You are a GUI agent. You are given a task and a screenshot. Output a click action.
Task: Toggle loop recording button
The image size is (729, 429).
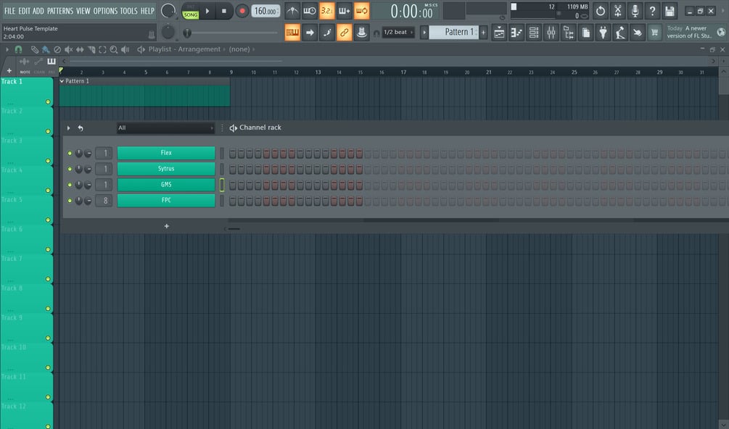point(361,11)
